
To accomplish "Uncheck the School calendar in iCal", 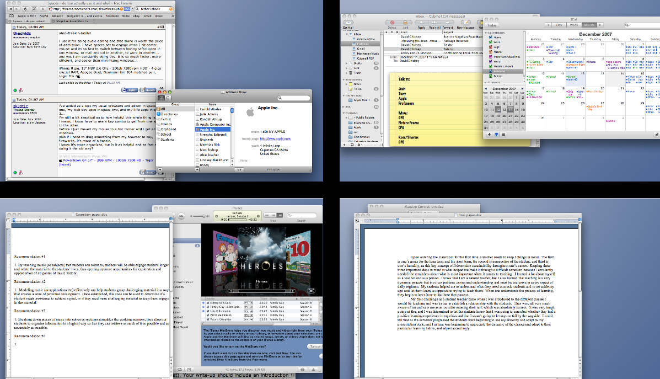I will pos(490,76).
